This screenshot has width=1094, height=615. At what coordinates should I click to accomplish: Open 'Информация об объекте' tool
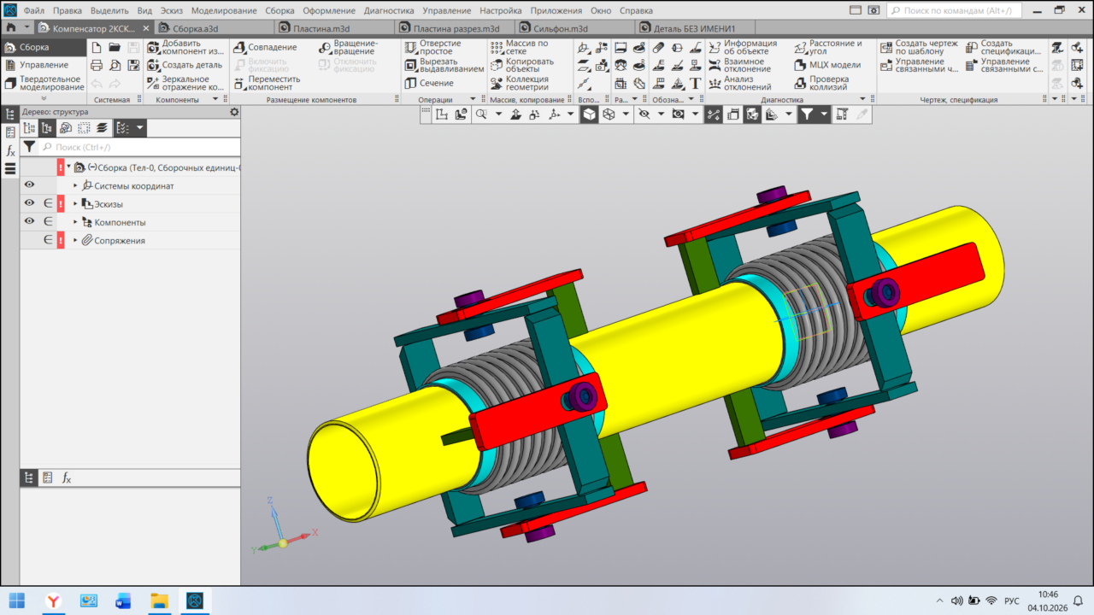(x=743, y=47)
